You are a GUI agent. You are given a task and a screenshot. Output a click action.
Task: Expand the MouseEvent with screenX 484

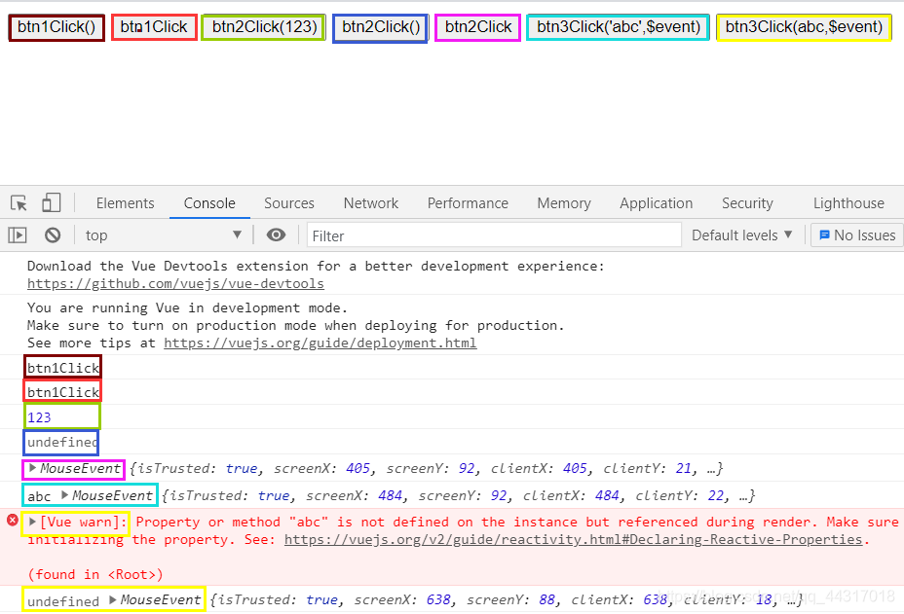click(x=64, y=495)
